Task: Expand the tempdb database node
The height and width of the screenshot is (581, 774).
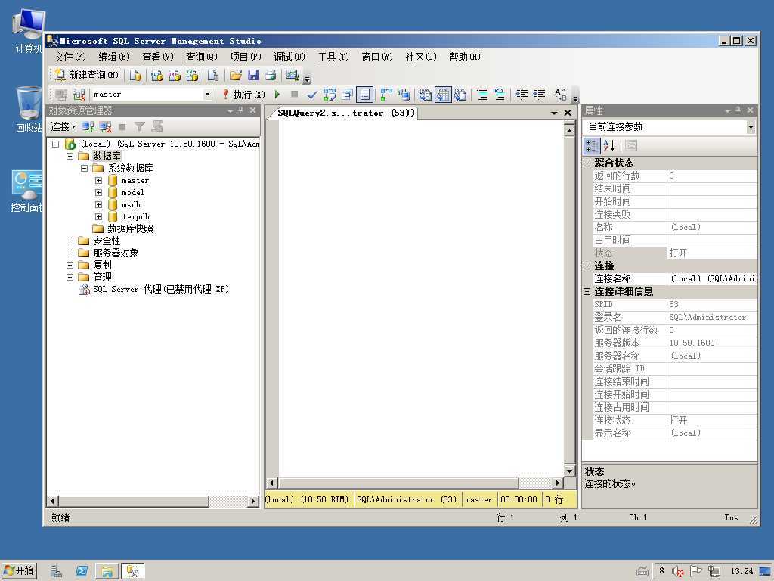Action: (x=99, y=217)
